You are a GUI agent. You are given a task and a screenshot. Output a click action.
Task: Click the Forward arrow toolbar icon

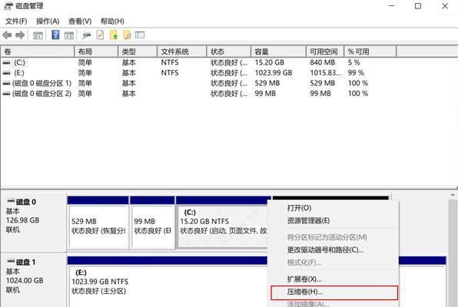pyautogui.click(x=20, y=35)
